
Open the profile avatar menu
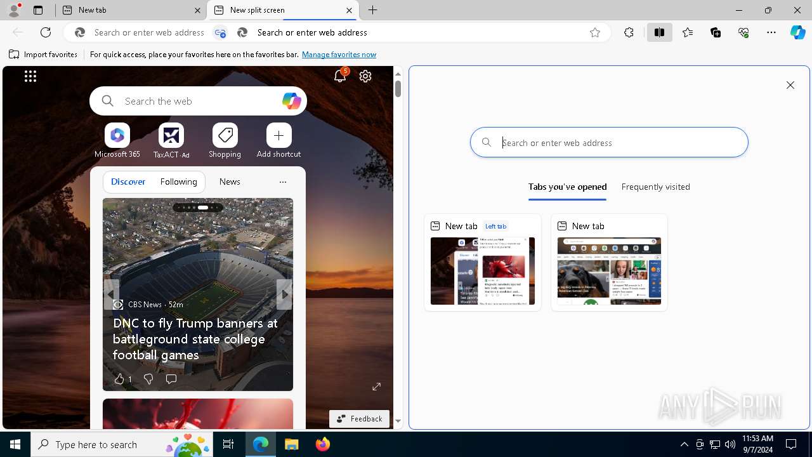pos(14,10)
